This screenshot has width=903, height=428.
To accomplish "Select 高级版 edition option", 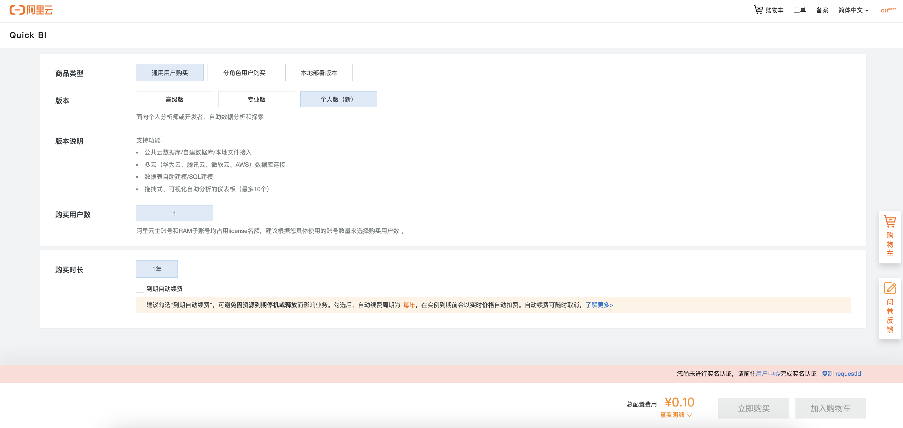I will (174, 99).
